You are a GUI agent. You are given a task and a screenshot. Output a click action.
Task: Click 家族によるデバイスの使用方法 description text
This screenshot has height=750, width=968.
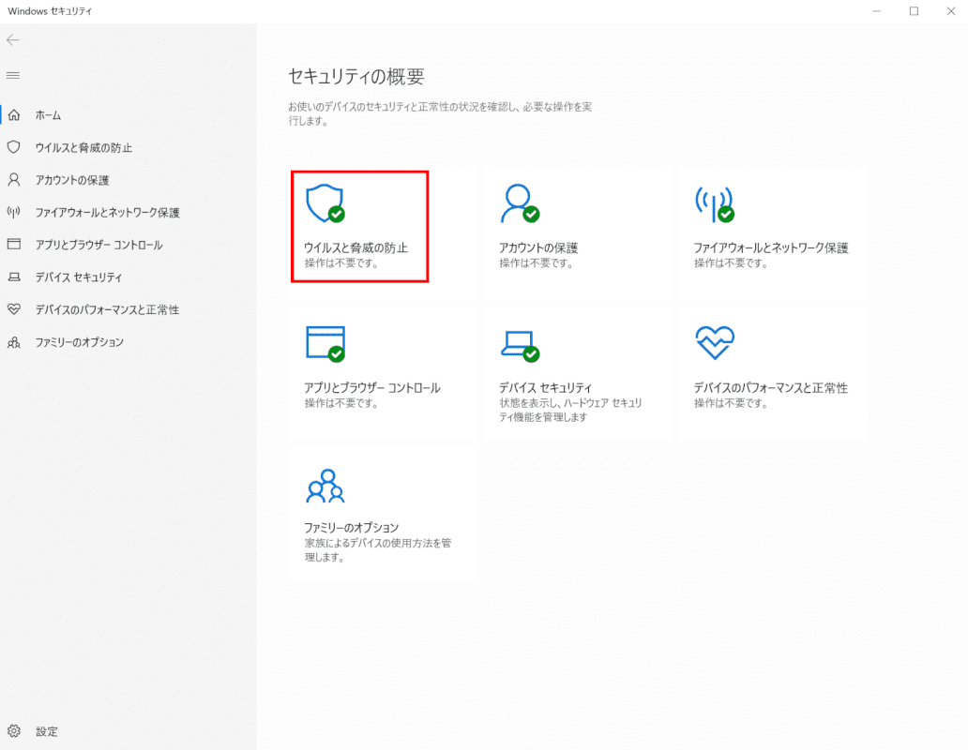(377, 549)
